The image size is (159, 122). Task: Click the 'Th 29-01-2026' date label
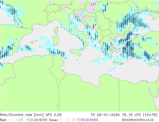point(105,115)
